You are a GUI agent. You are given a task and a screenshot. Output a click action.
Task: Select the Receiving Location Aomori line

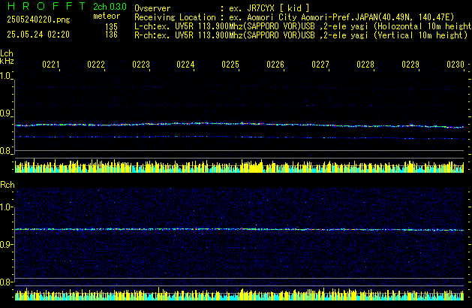(294, 17)
